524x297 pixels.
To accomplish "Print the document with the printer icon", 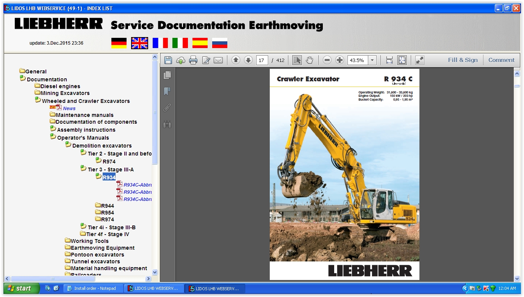I will pyautogui.click(x=193, y=60).
